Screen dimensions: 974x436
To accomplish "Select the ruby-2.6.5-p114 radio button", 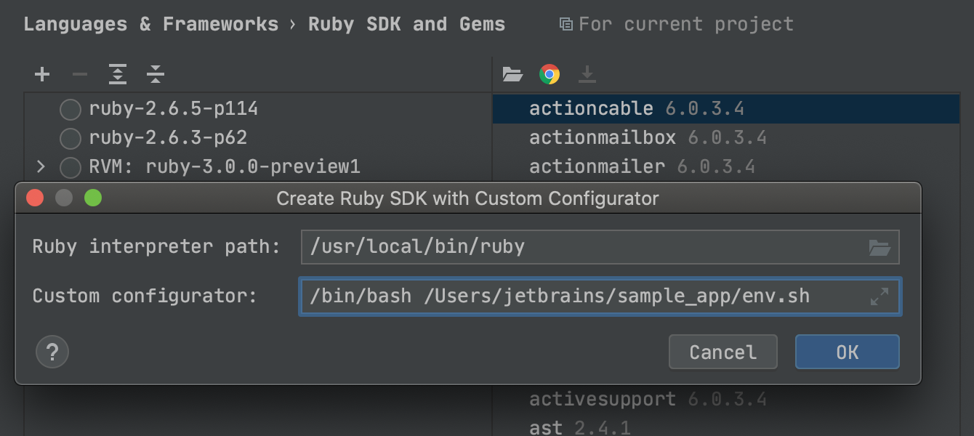I will [x=71, y=110].
